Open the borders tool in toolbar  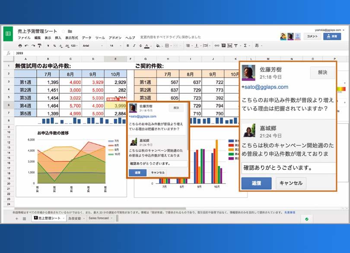(x=167, y=45)
